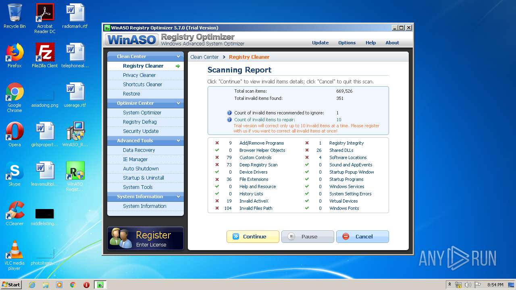Open System Optimizer
Screen dimensions: 516x290
[x=146, y=112]
